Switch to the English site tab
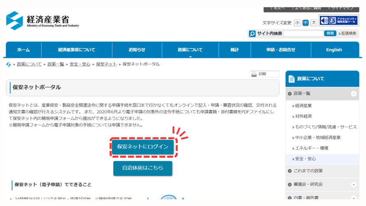The image size is (366, 206). pos(334,50)
